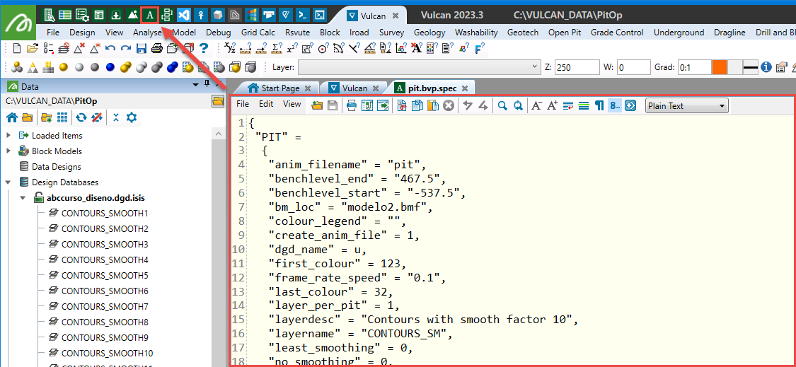Open the Plain Text language dropdown

click(x=686, y=105)
